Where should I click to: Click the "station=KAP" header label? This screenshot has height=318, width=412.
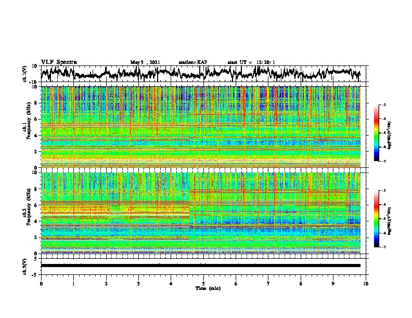[193, 62]
